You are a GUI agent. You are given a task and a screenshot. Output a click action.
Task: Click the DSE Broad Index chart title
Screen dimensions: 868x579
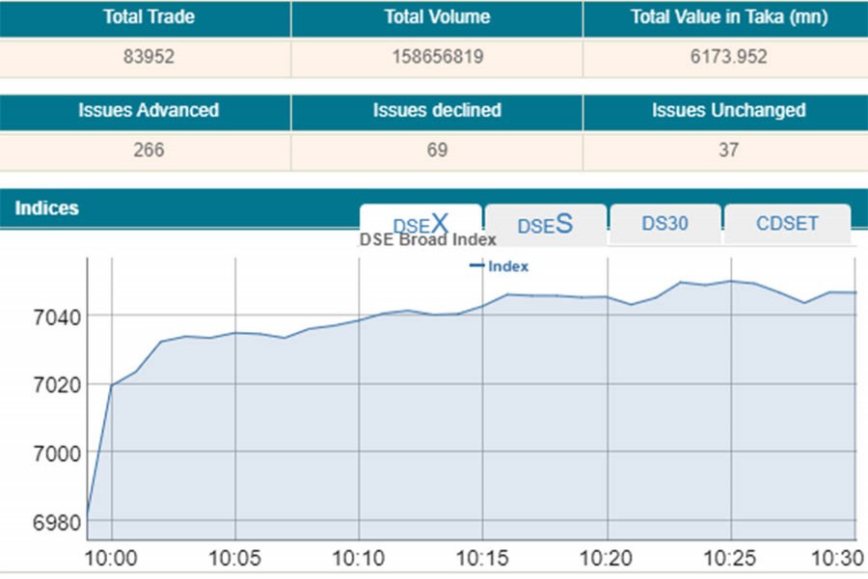pos(427,239)
